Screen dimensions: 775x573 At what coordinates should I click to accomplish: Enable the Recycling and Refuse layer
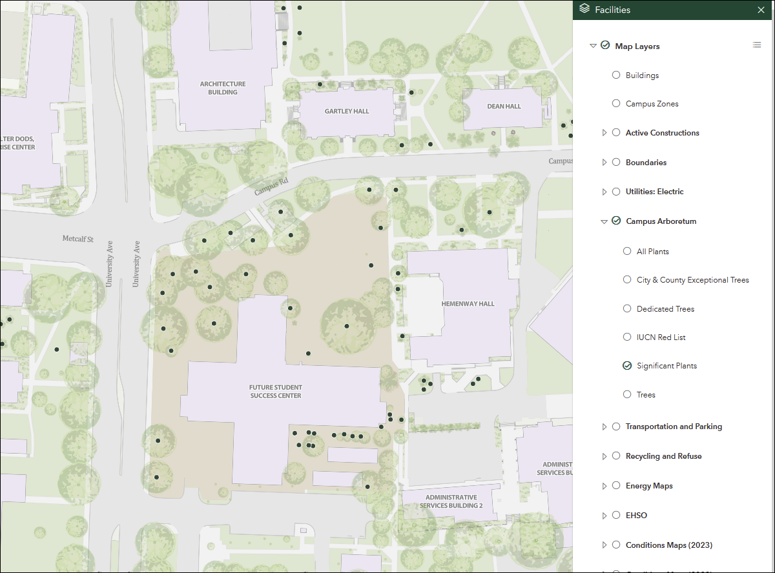[615, 456]
